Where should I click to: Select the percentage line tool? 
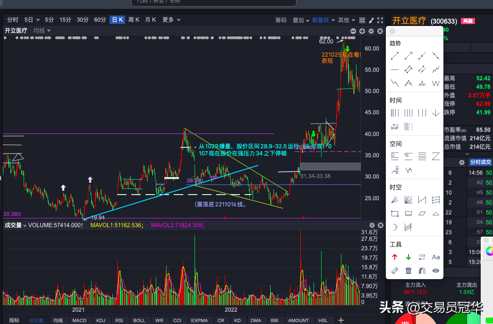click(408, 156)
